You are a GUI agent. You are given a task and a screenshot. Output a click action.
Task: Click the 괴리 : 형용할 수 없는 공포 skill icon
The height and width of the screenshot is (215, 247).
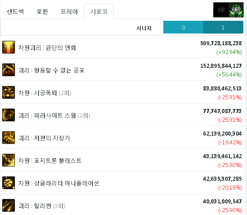tap(8, 70)
